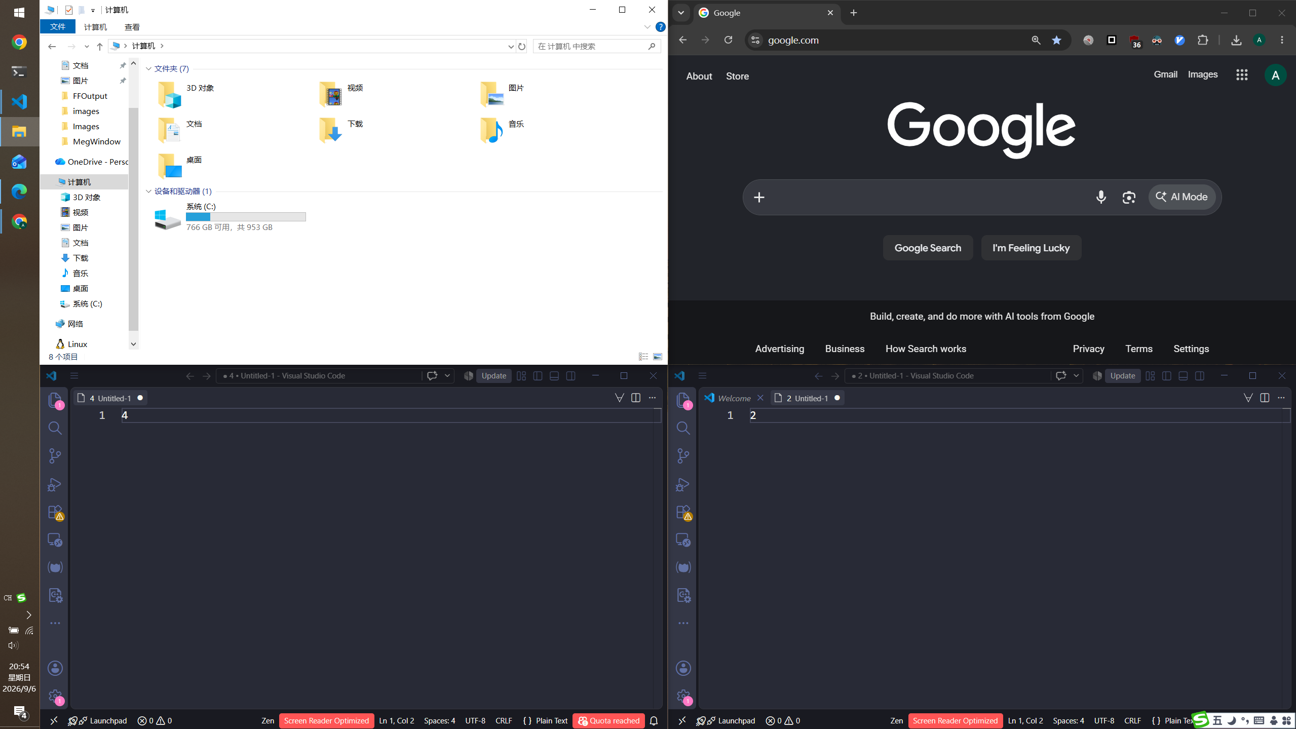Click I'm Feeling Lucky button
1296x729 pixels.
coord(1031,248)
